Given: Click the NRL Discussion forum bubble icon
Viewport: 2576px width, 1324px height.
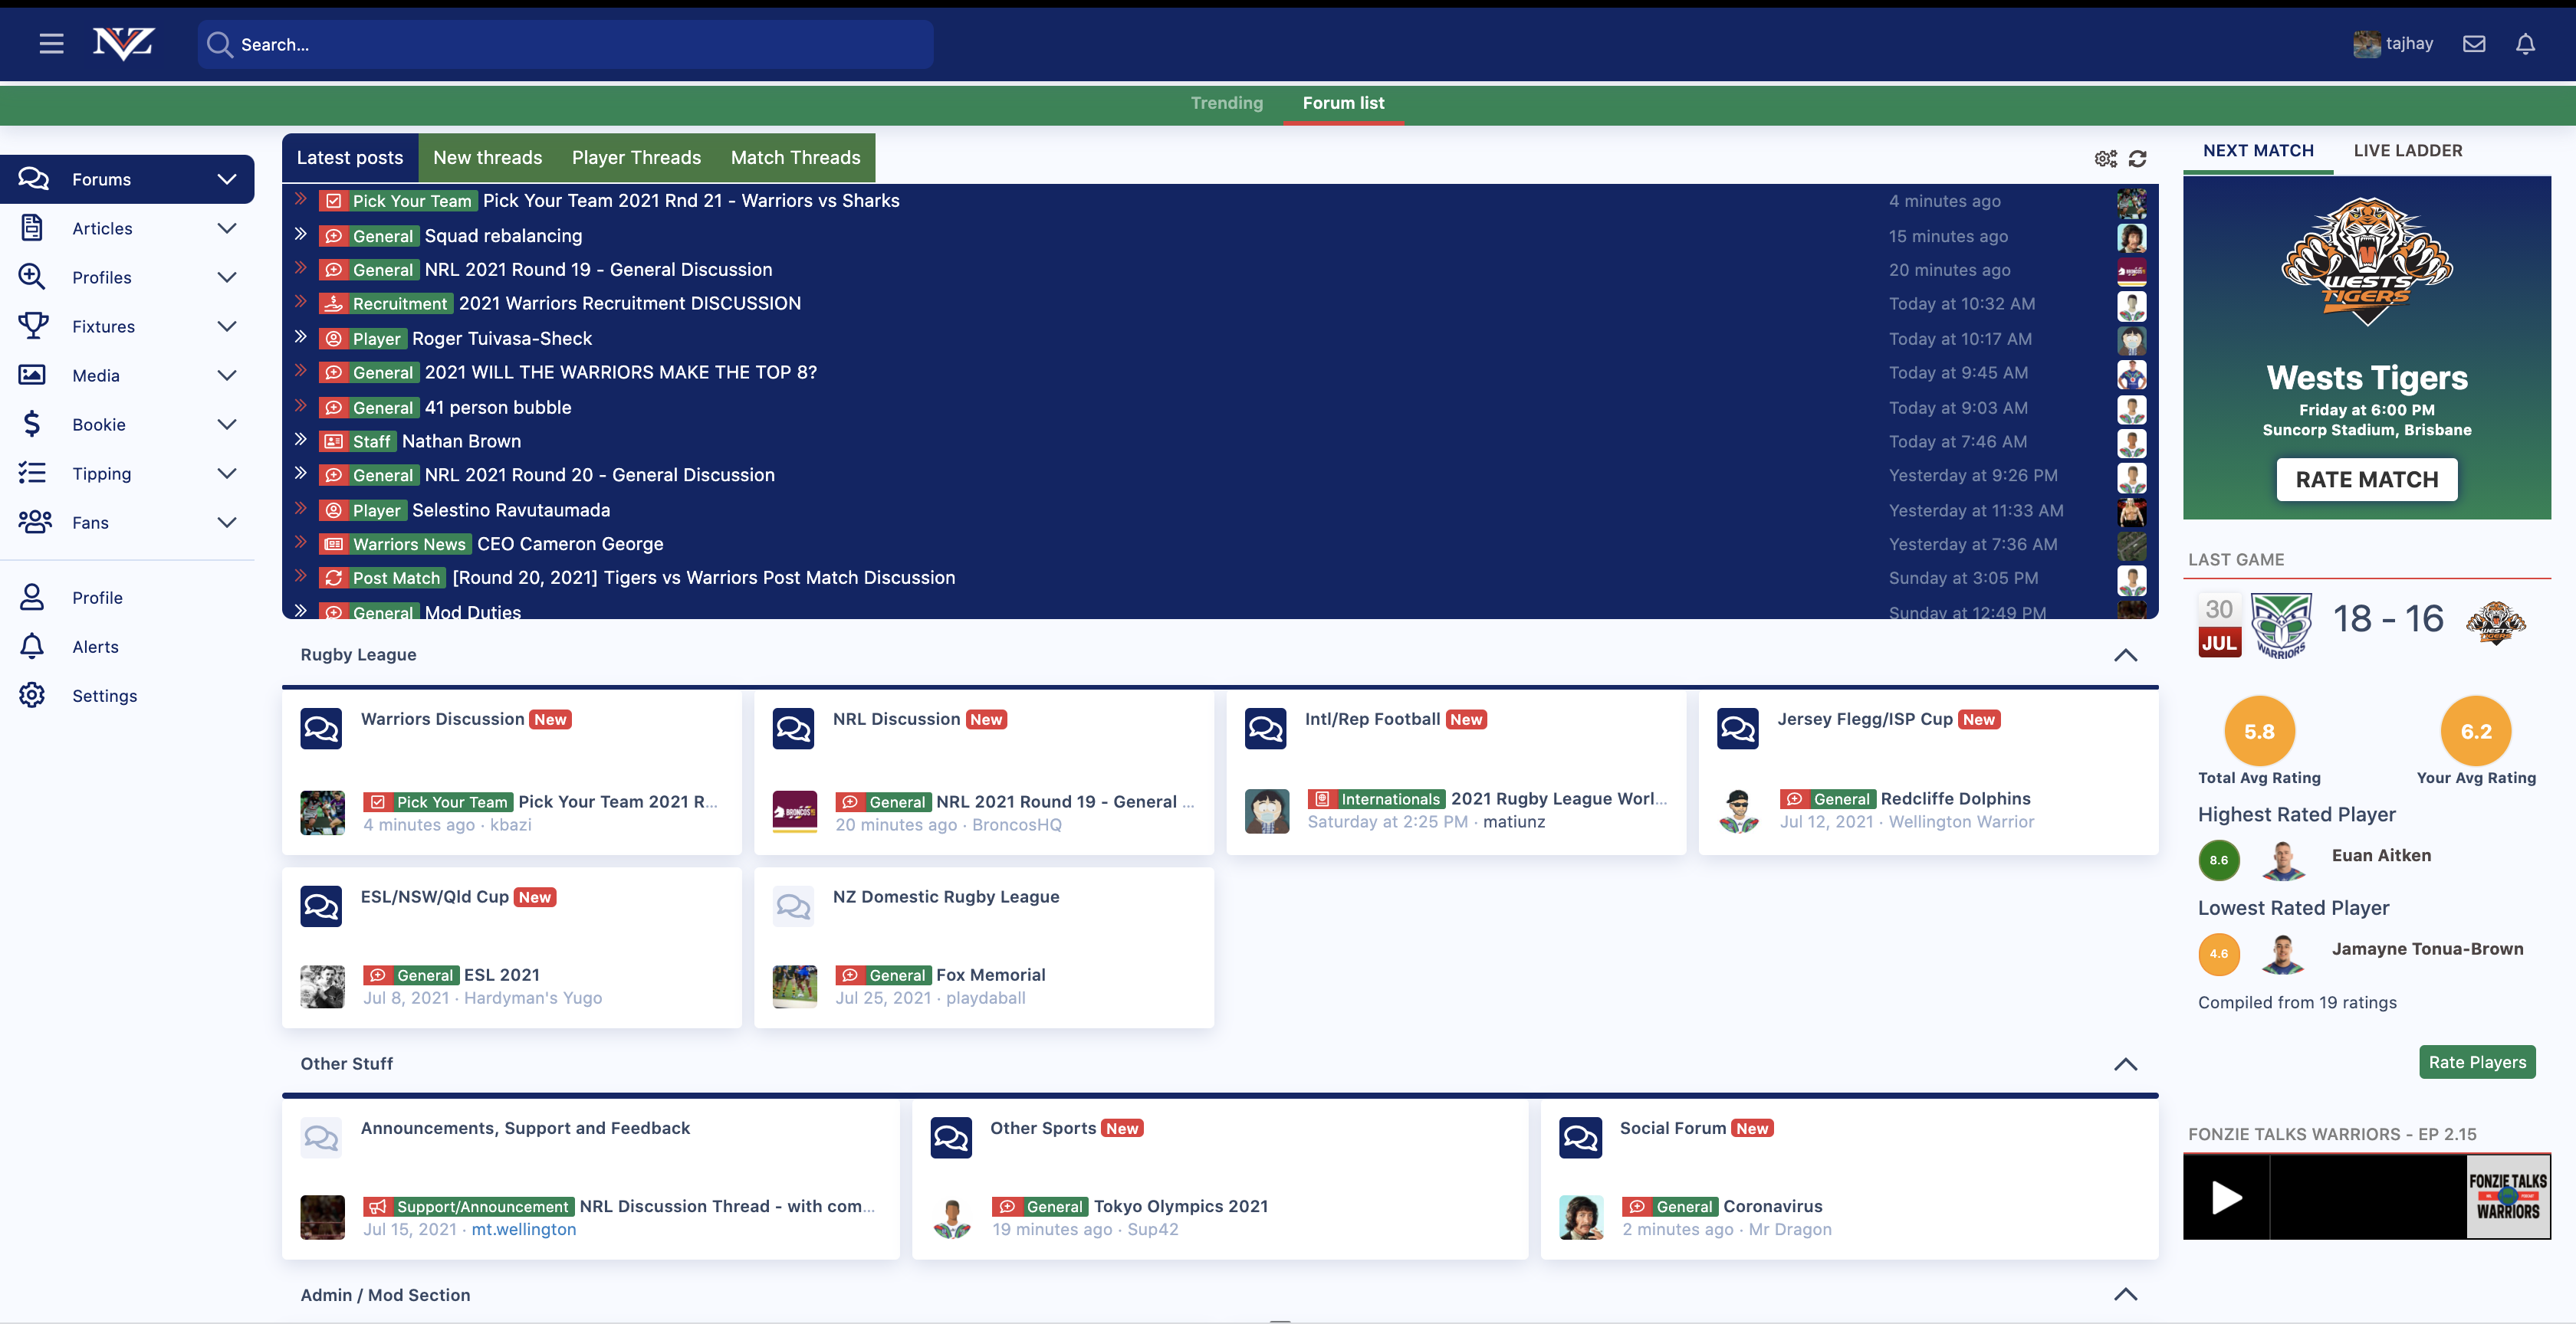Looking at the screenshot, I should click(793, 729).
